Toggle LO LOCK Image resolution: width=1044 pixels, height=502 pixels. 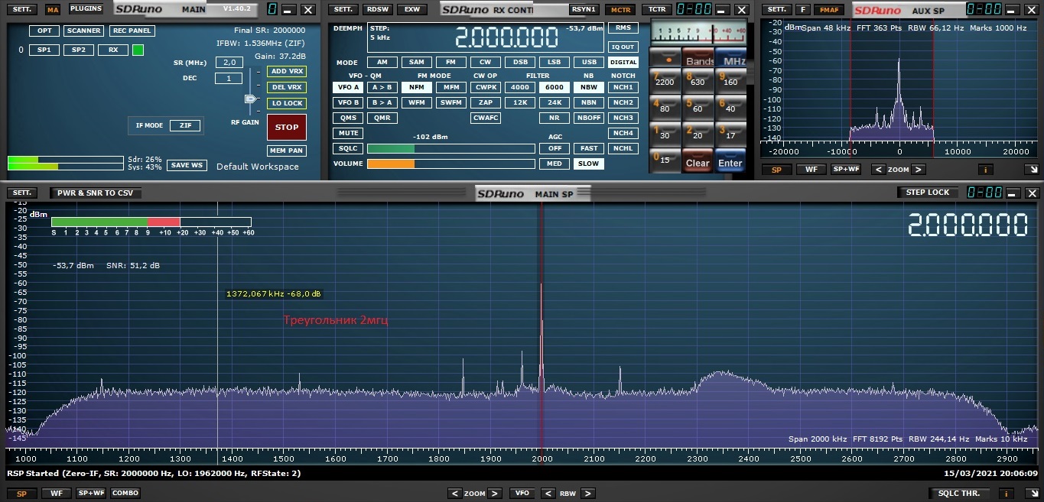pyautogui.click(x=287, y=103)
